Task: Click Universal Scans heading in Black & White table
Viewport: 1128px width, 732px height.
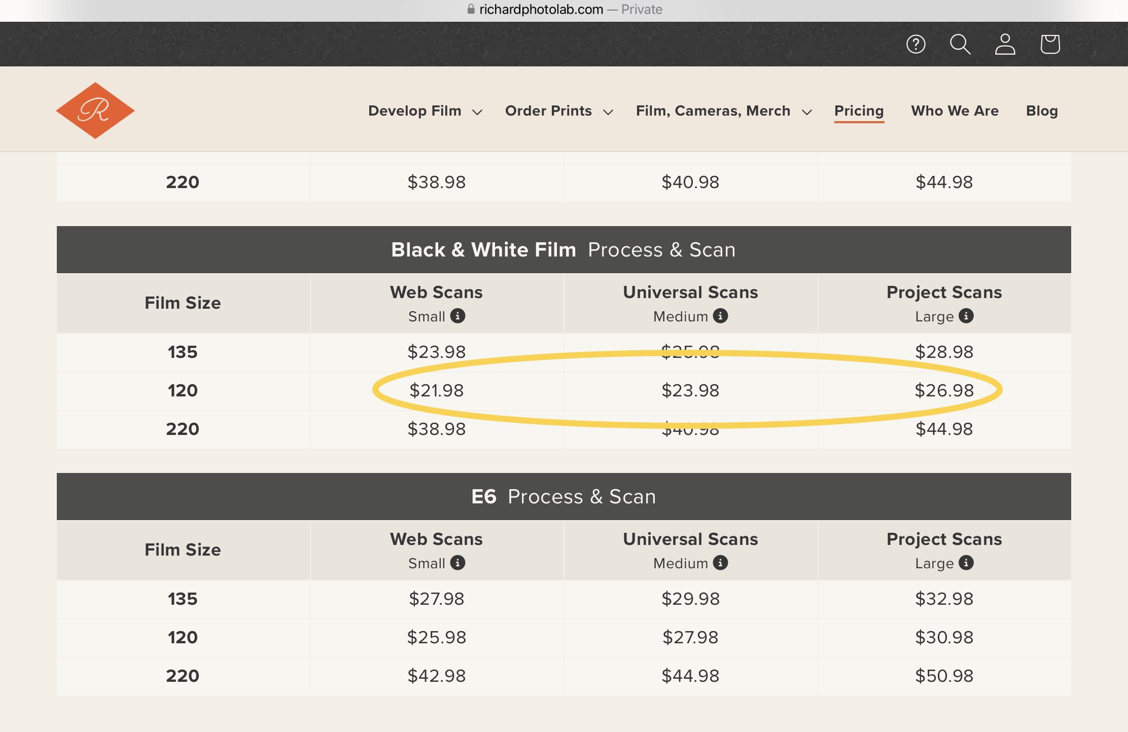Action: point(690,292)
